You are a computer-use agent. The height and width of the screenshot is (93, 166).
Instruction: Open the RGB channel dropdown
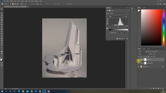pyautogui.click(x=116, y=17)
